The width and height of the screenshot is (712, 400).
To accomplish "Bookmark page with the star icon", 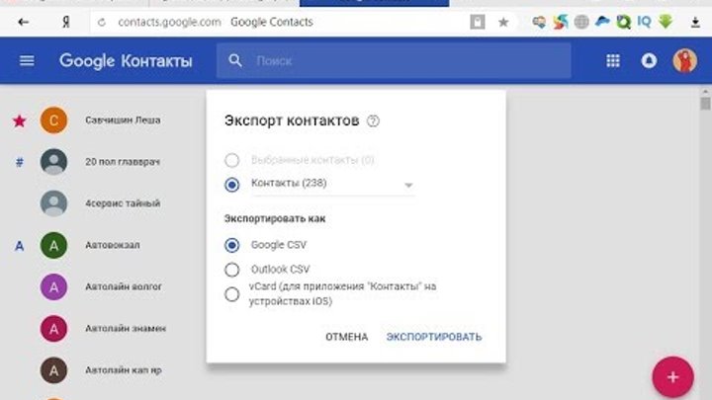I will pyautogui.click(x=503, y=21).
